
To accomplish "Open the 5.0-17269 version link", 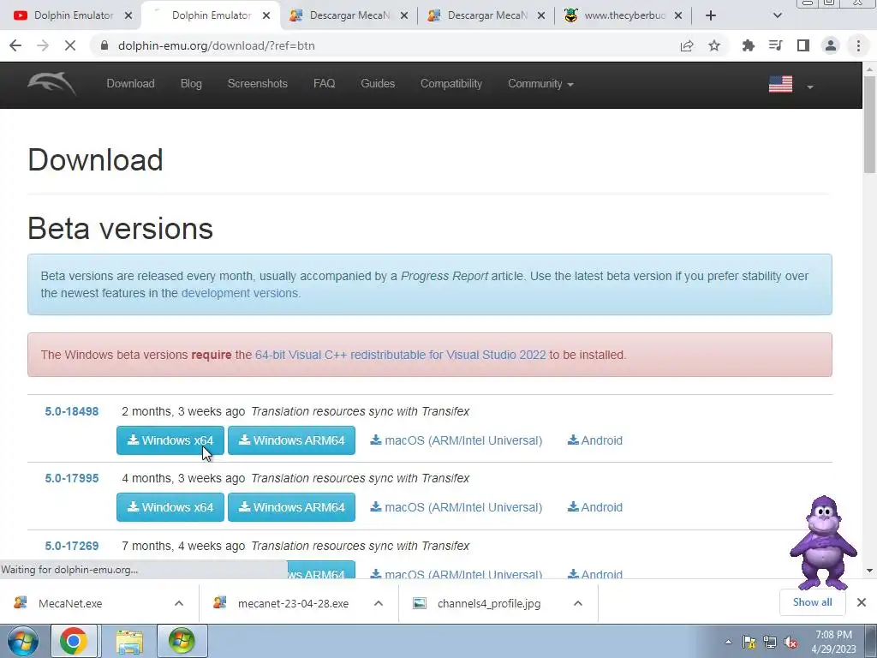I will tap(72, 546).
